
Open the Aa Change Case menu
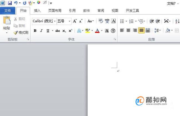pos(90,21)
